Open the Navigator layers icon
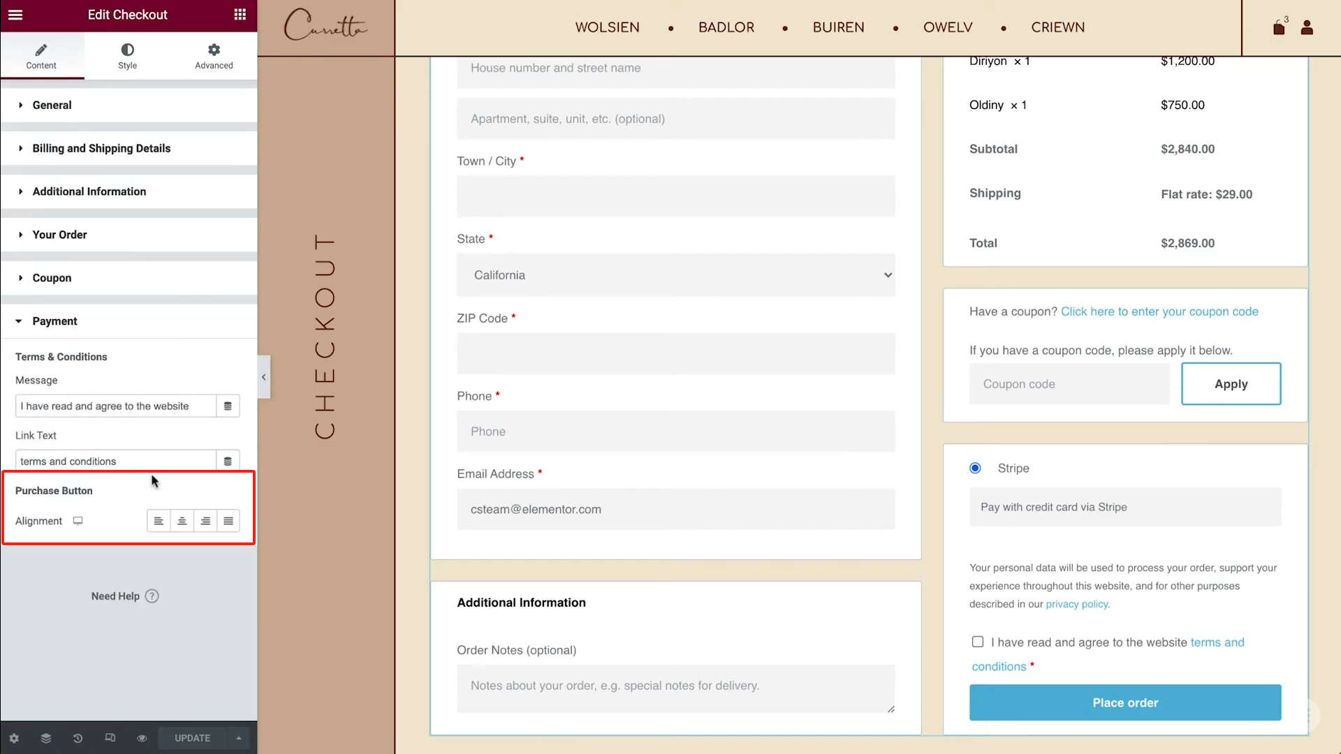This screenshot has height=754, width=1341. tap(45, 738)
